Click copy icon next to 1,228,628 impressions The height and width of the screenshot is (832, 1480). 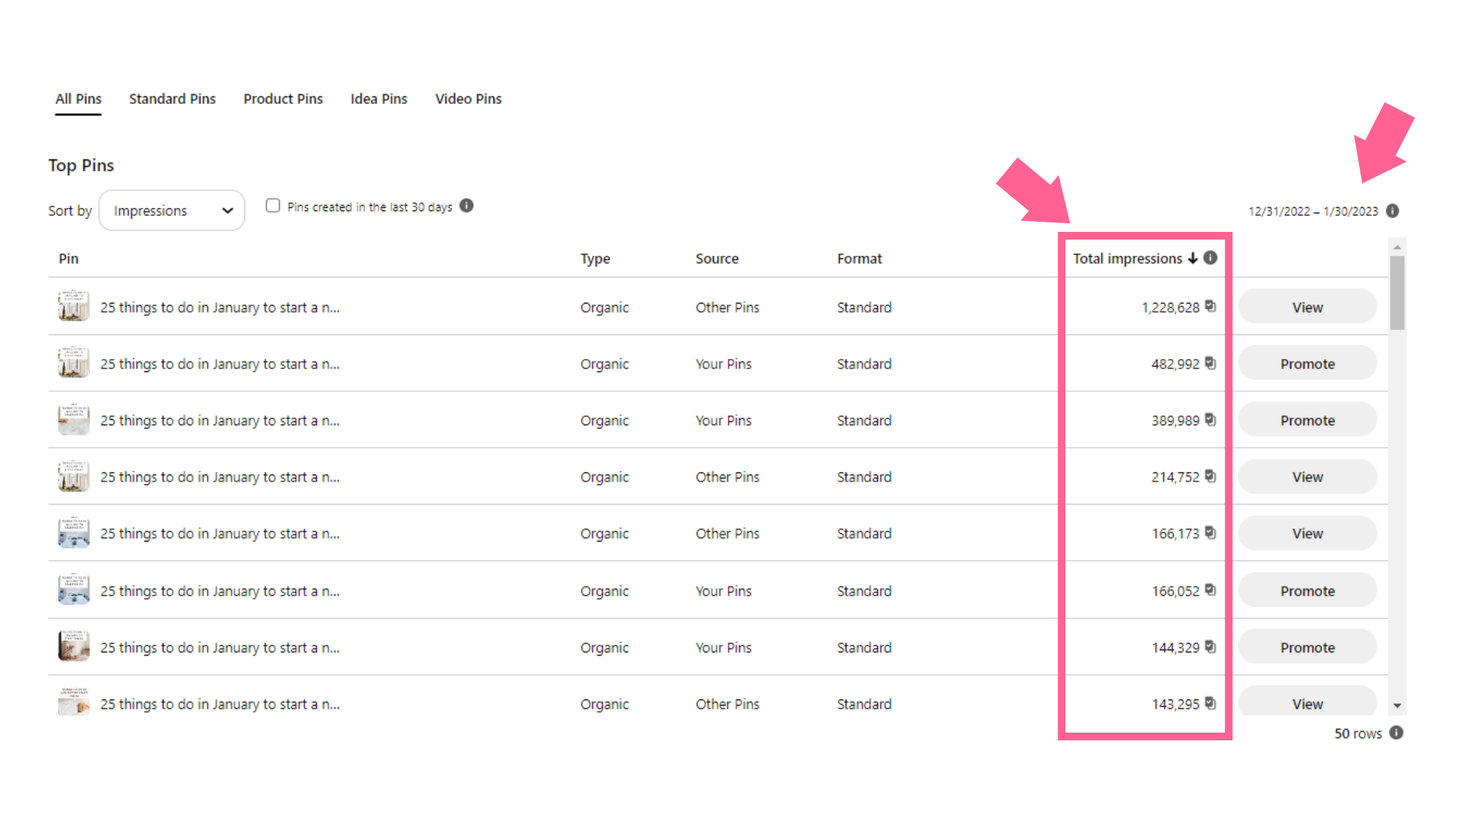point(1210,306)
